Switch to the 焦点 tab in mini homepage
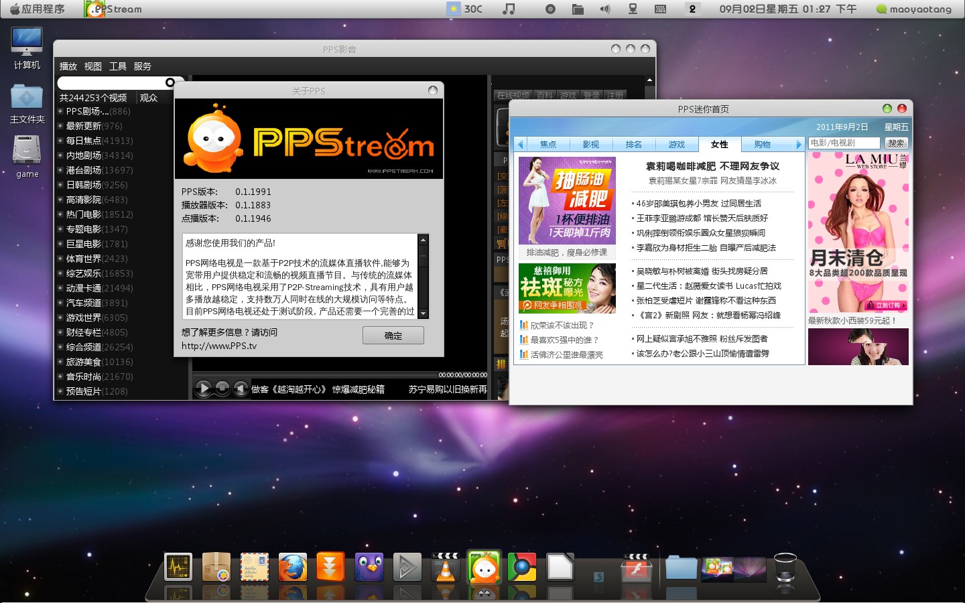This screenshot has width=965, height=603. (x=548, y=144)
